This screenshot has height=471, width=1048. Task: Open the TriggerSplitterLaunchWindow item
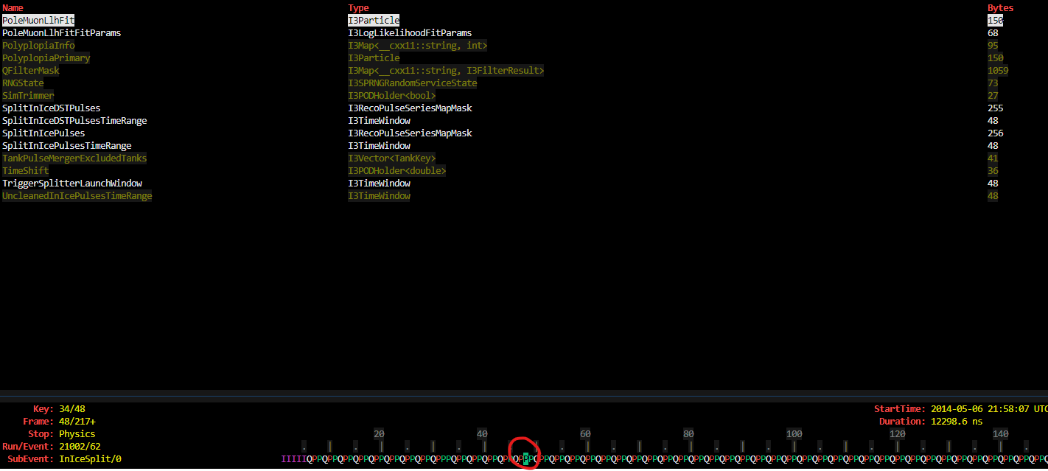pyautogui.click(x=71, y=183)
